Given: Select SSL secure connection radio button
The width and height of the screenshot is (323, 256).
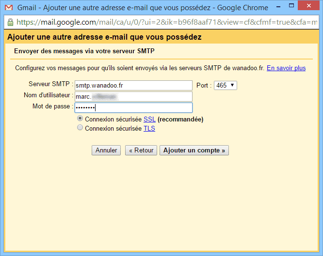Looking at the screenshot, I should (80, 119).
